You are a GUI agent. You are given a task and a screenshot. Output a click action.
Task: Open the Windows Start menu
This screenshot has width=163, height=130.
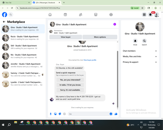[x=3, y=125]
